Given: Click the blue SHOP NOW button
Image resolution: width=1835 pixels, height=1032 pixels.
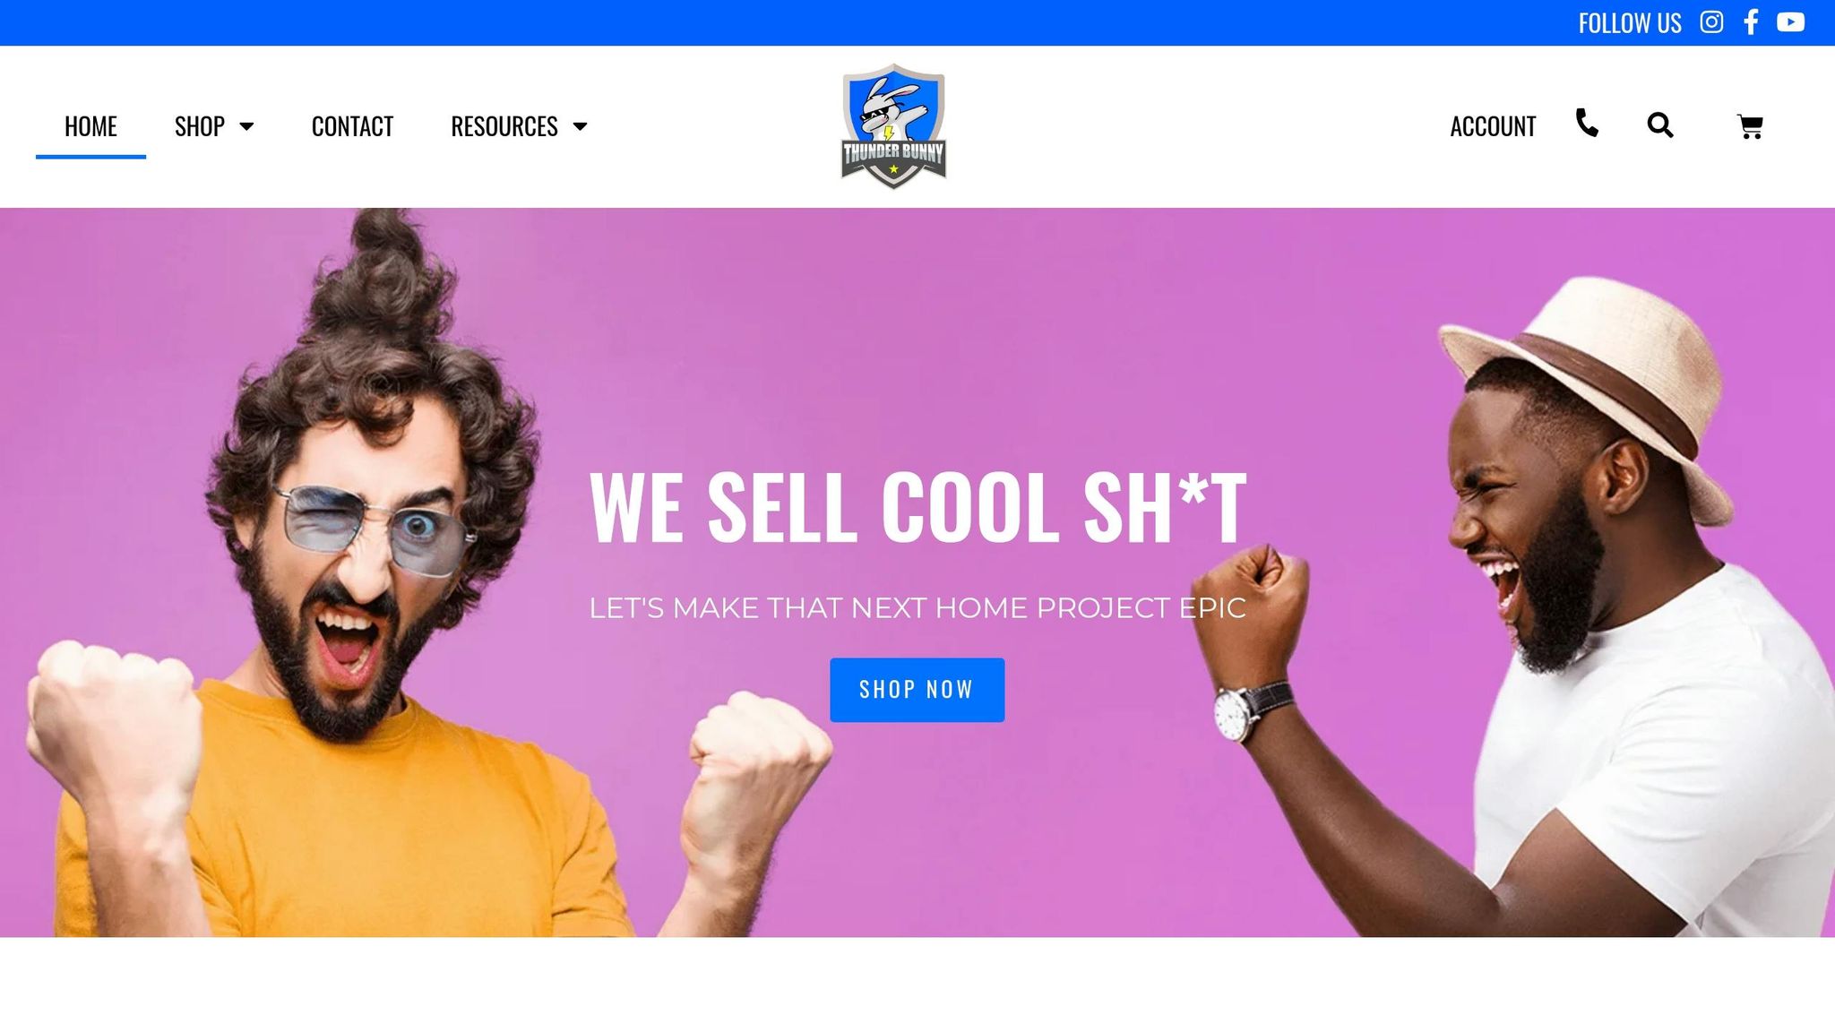Looking at the screenshot, I should [917, 690].
